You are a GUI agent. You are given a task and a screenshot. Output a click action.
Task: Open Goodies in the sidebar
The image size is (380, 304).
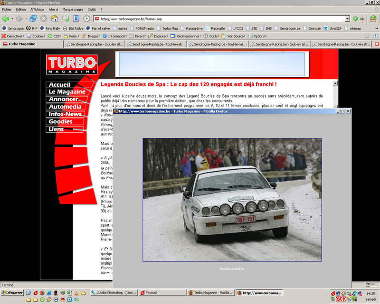(65, 121)
